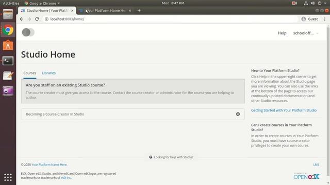Open Activities overview
The image size is (330, 185).
[x=11, y=3]
